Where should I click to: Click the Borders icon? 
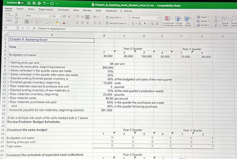point(47,22)
